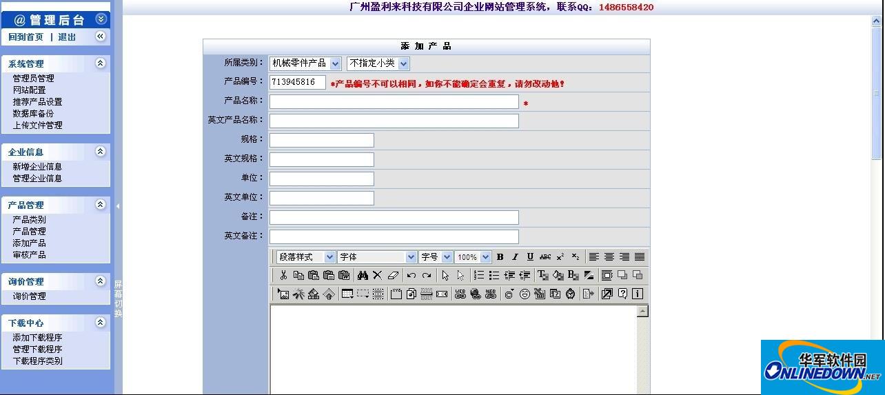The height and width of the screenshot is (395, 885).
Task: Redo the last edit
Action: pyautogui.click(x=427, y=275)
